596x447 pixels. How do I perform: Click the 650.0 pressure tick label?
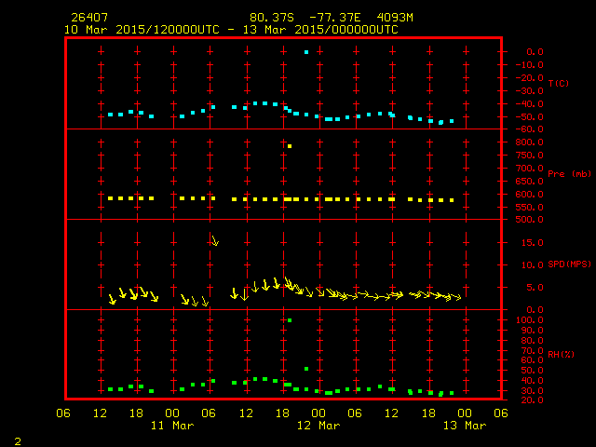[530, 182]
